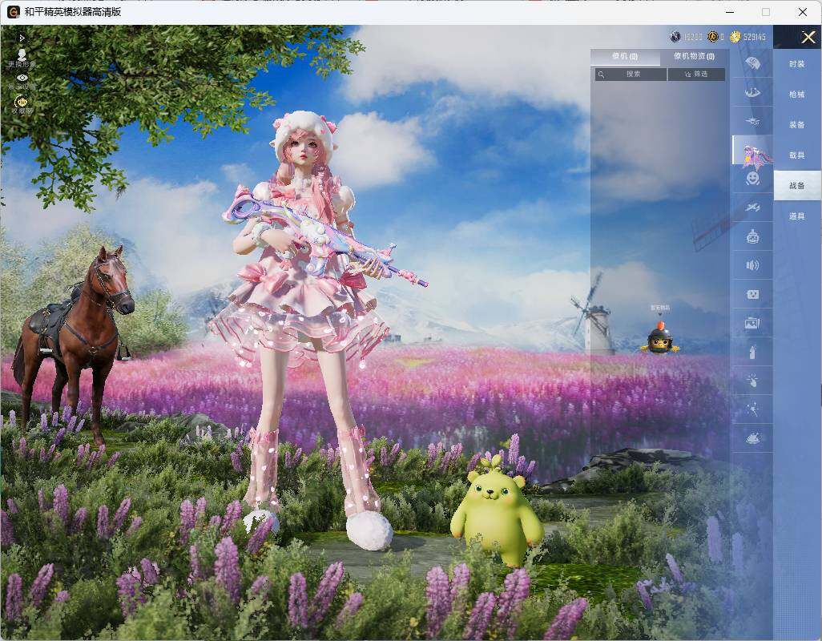
Task: Click the middle currency balance showing 0
Action: pyautogui.click(x=715, y=37)
